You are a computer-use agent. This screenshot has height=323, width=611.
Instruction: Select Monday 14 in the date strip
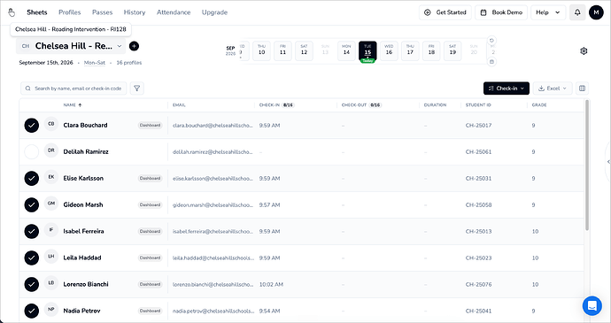pyautogui.click(x=346, y=50)
